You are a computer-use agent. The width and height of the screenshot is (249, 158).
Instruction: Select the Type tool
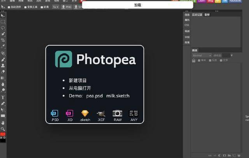point(3,97)
